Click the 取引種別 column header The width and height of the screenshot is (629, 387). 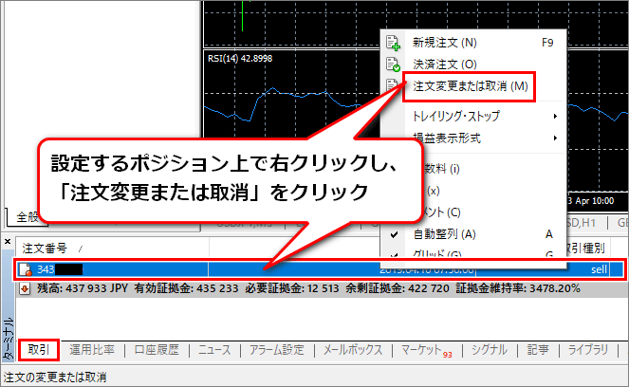(x=584, y=249)
